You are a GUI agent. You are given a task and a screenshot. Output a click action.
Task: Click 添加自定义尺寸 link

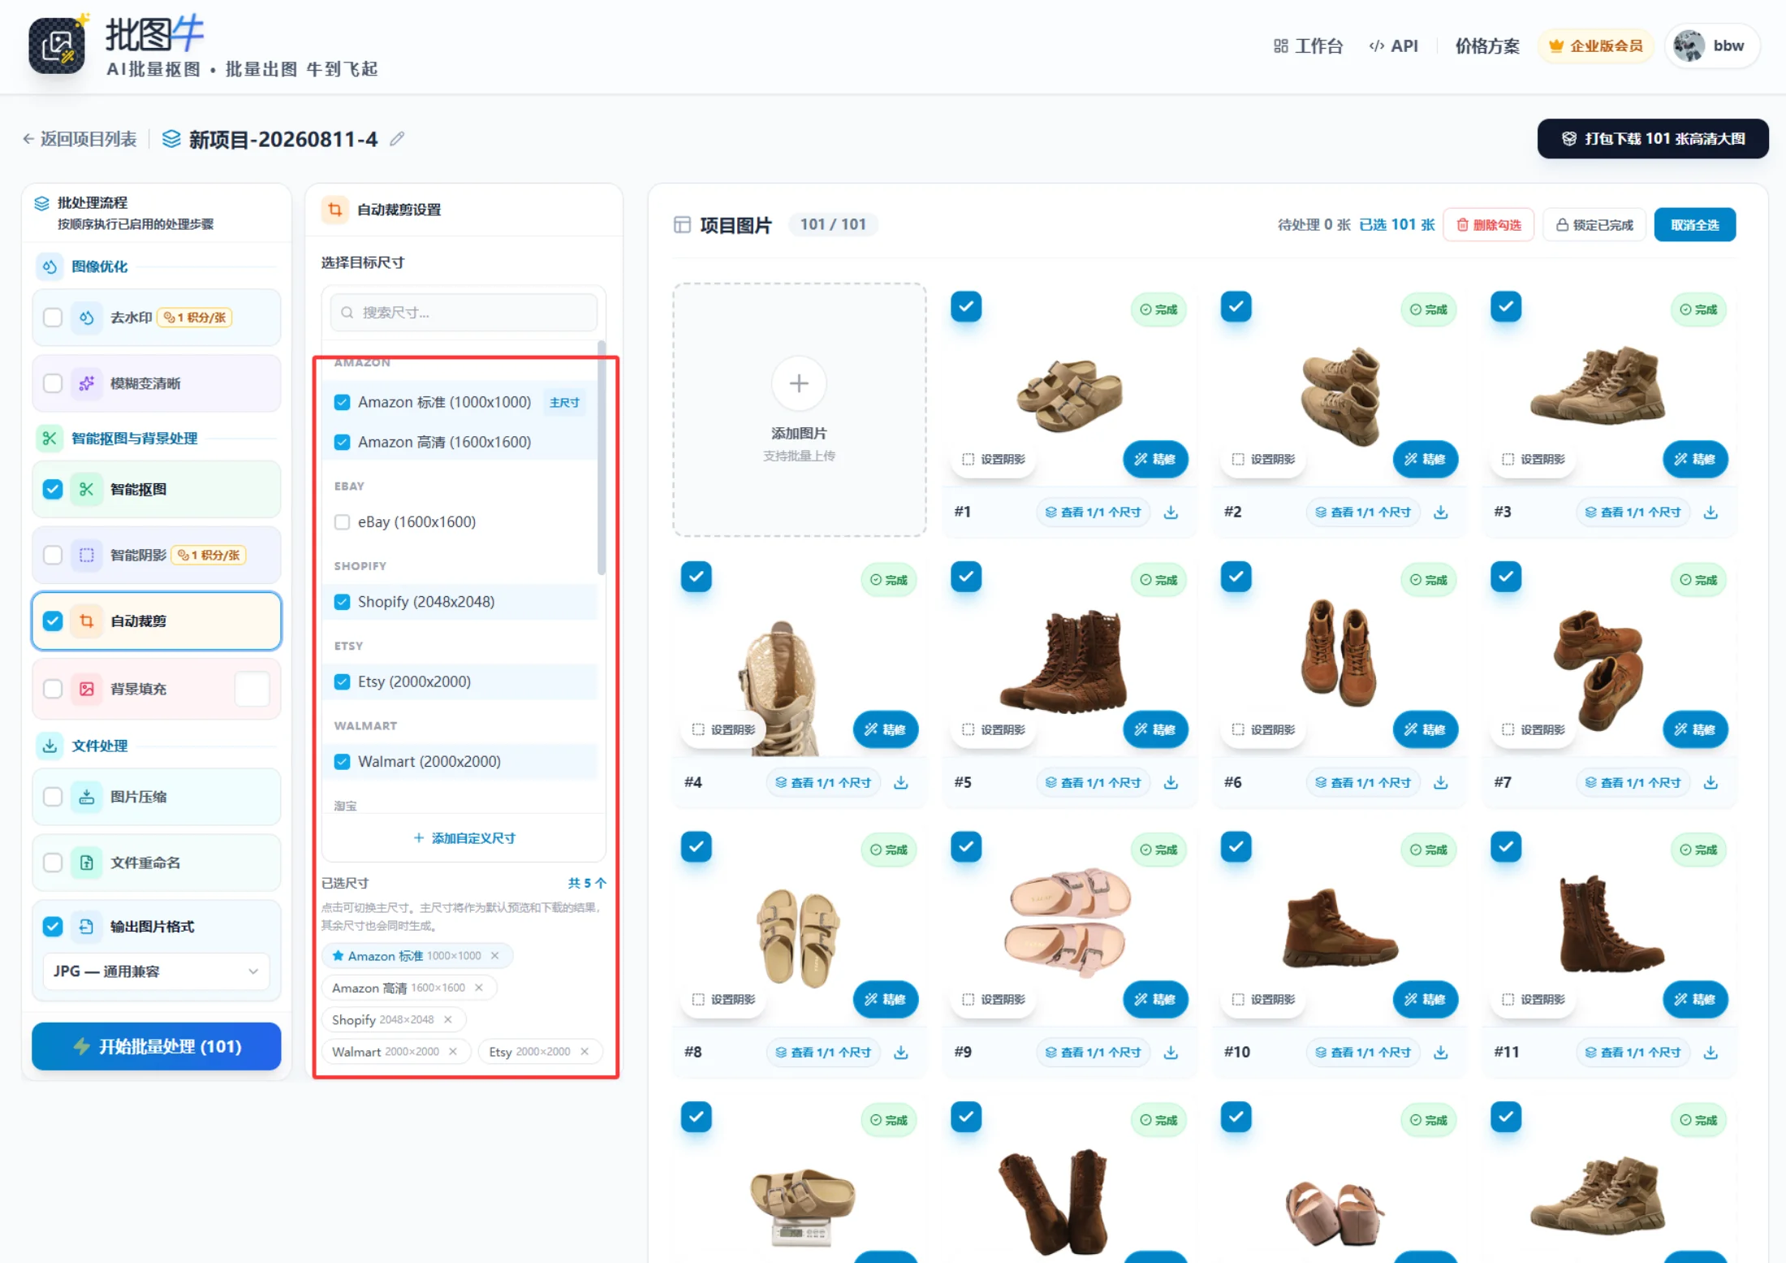pos(464,838)
